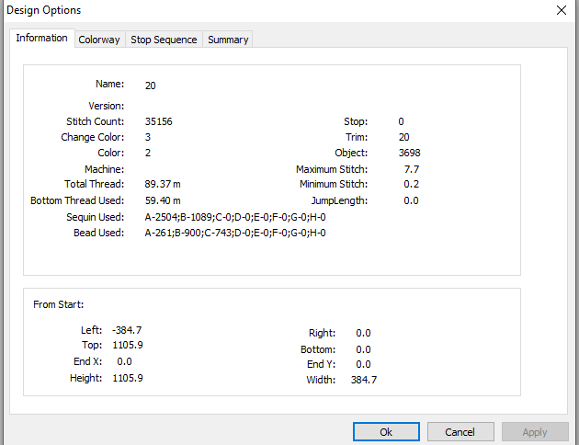Click the Bottom Thread Used value
The height and width of the screenshot is (445, 579).
163,200
